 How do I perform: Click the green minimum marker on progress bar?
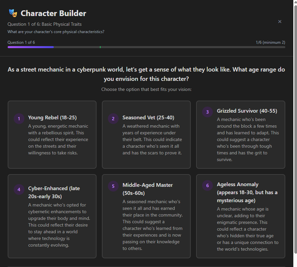[100, 47]
